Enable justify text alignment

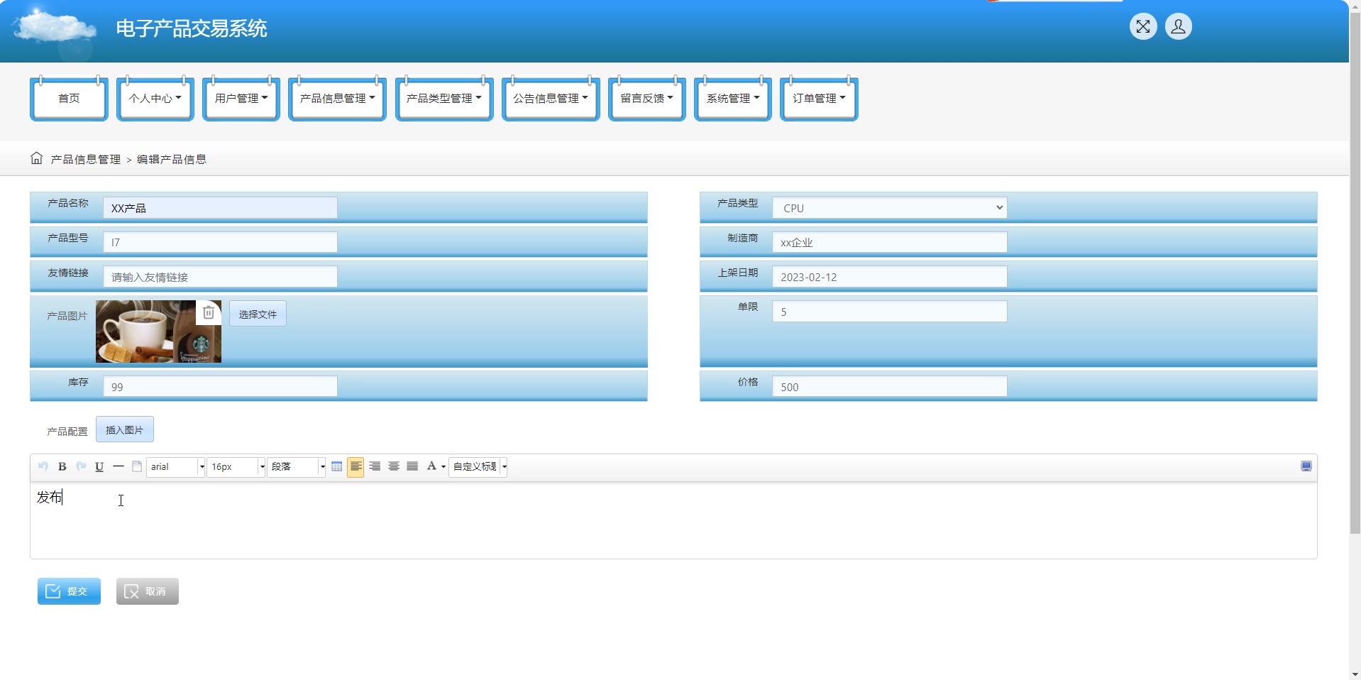click(412, 466)
